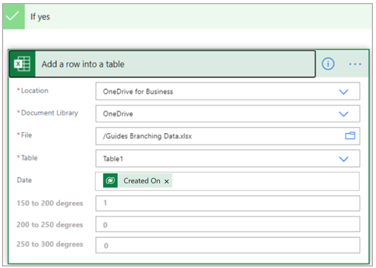Viewport: 376px width, 268px height.
Task: Select the Created On dynamic content token
Action: coord(142,181)
